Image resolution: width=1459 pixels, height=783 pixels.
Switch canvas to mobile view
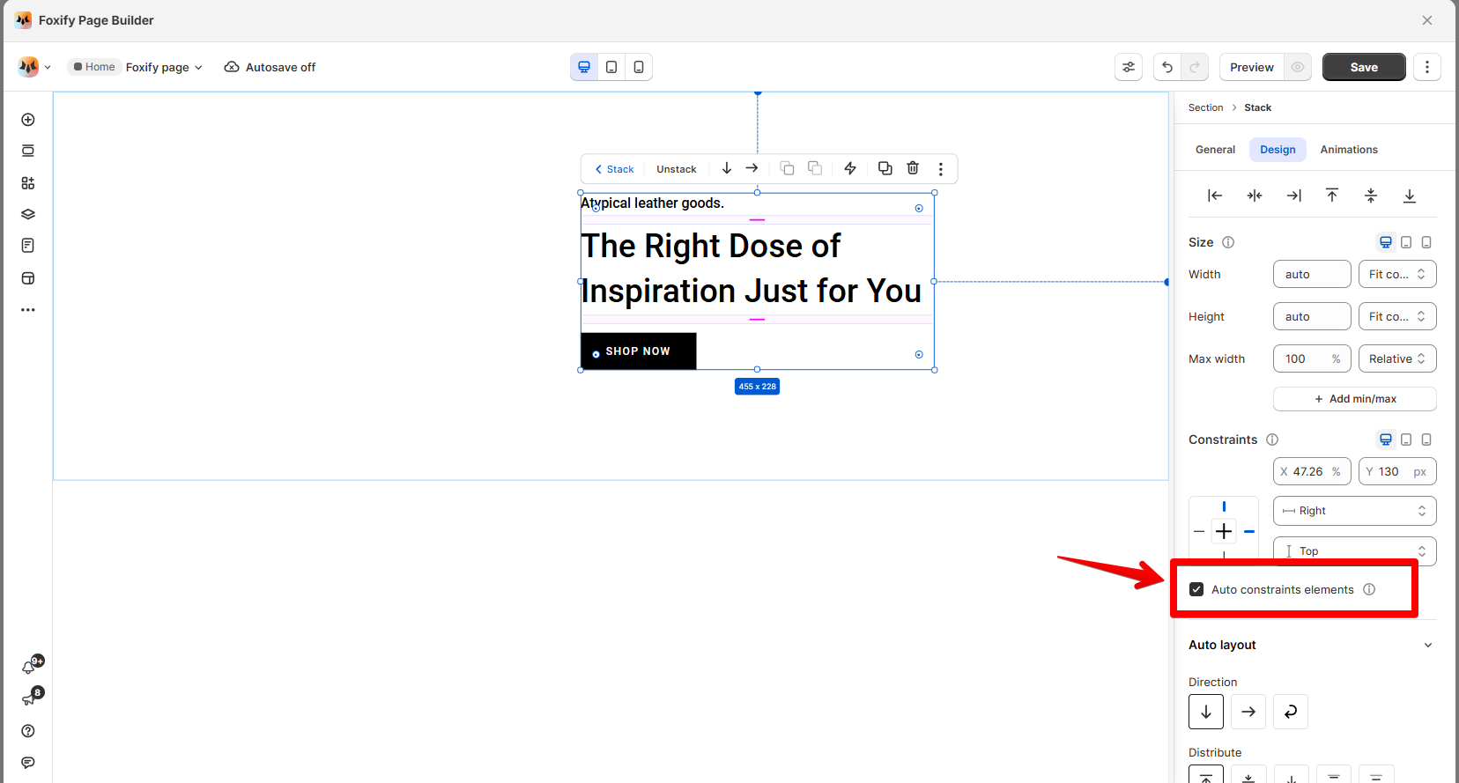coord(639,67)
